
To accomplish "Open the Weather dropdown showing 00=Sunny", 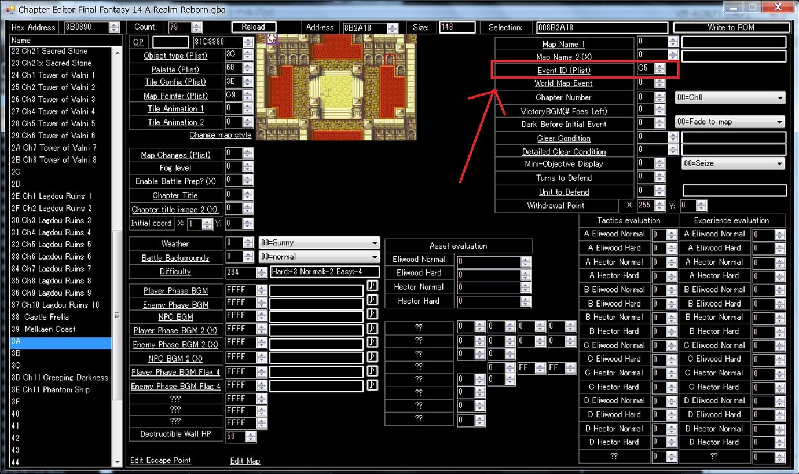I will (318, 243).
